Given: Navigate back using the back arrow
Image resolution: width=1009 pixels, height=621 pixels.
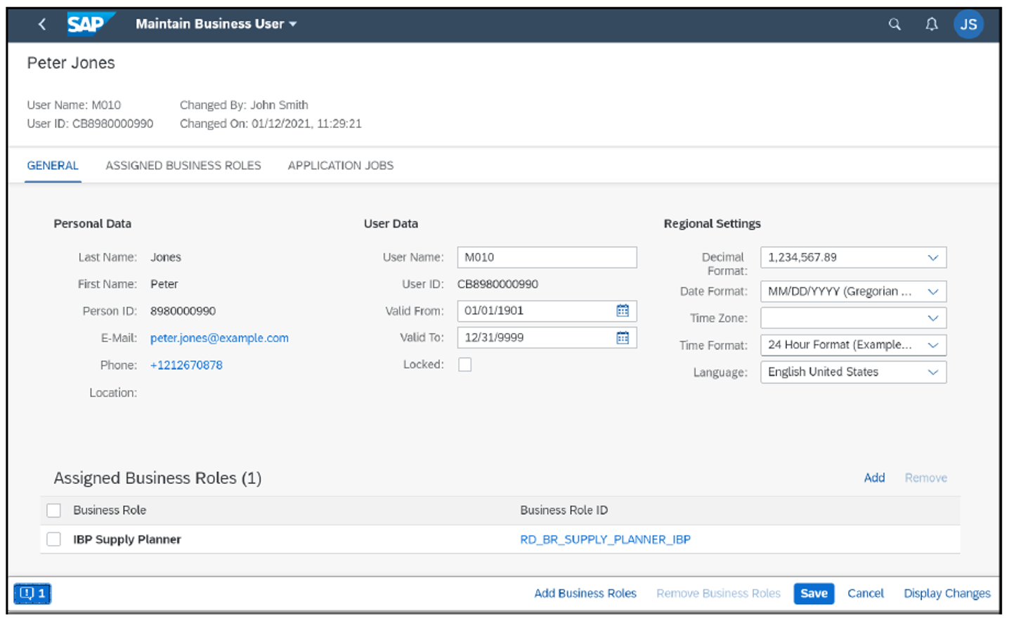Looking at the screenshot, I should pyautogui.click(x=41, y=23).
